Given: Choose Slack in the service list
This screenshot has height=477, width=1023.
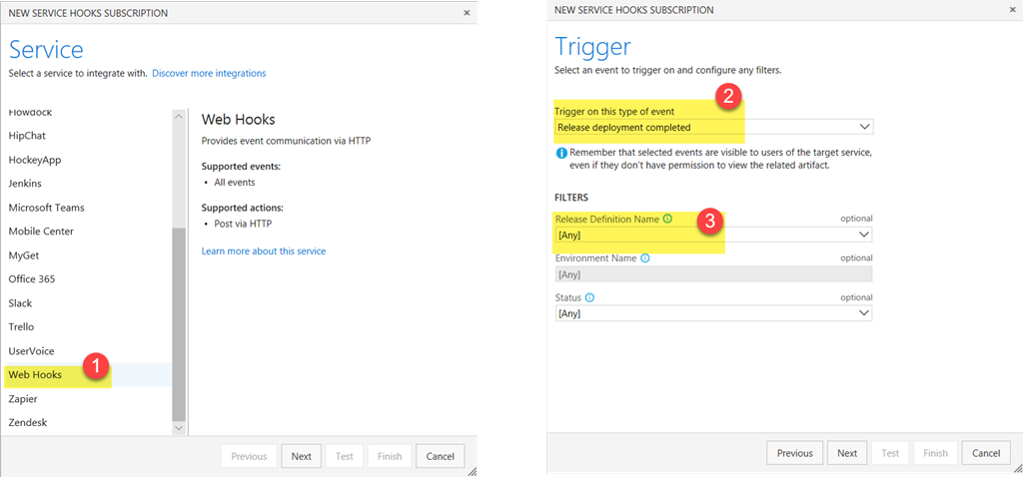Looking at the screenshot, I should tap(21, 303).
